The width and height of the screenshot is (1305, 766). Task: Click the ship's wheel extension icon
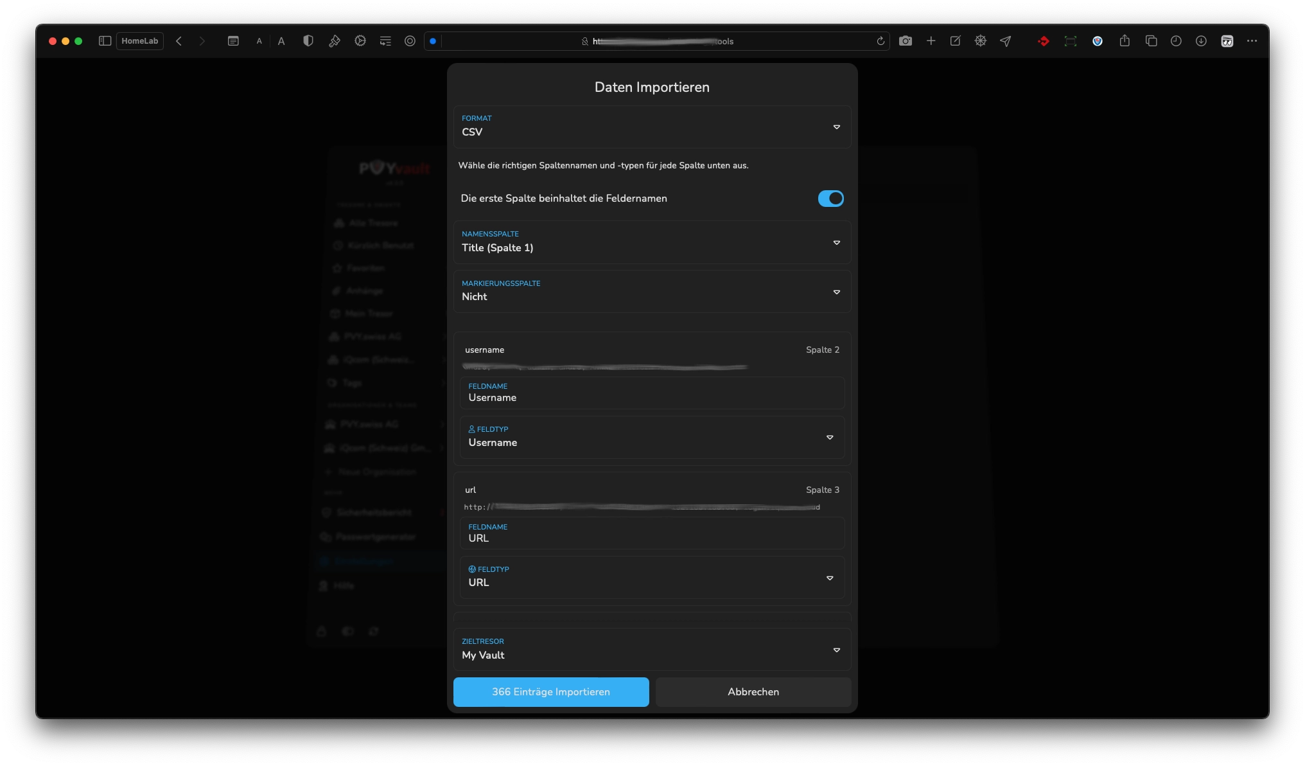pyautogui.click(x=981, y=41)
